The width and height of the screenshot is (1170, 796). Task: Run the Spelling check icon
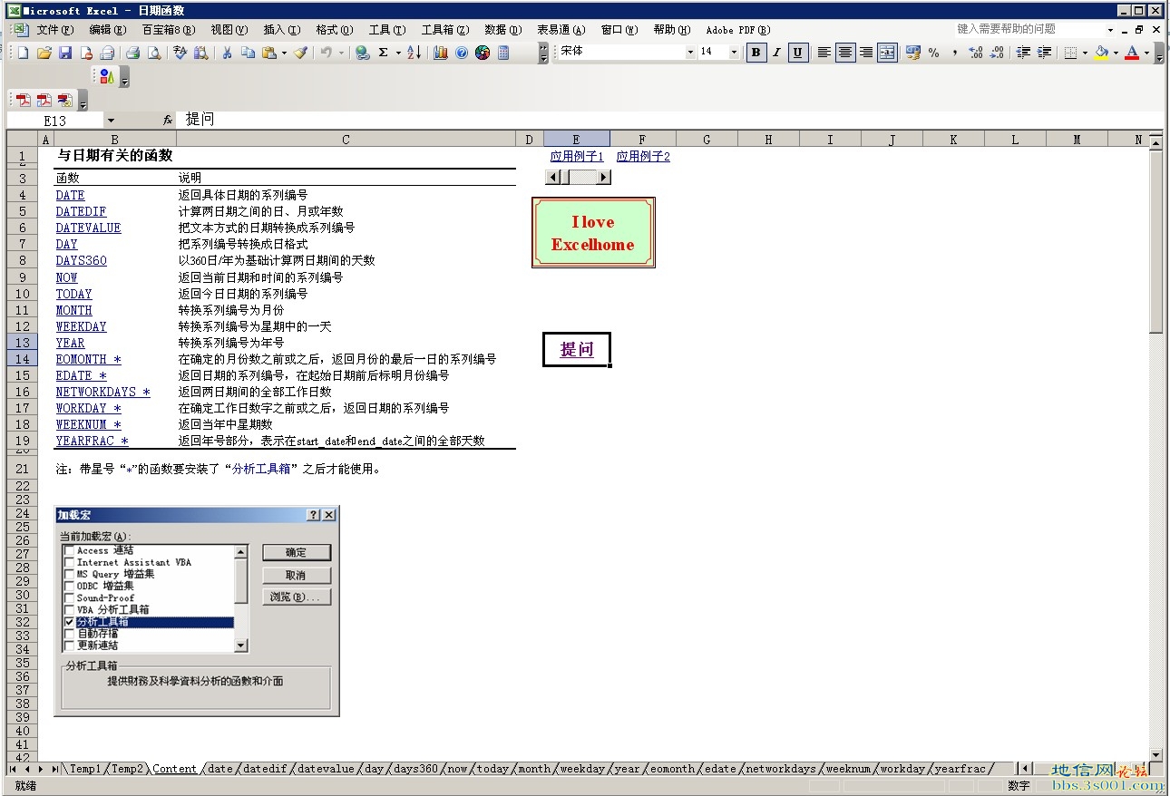[180, 53]
